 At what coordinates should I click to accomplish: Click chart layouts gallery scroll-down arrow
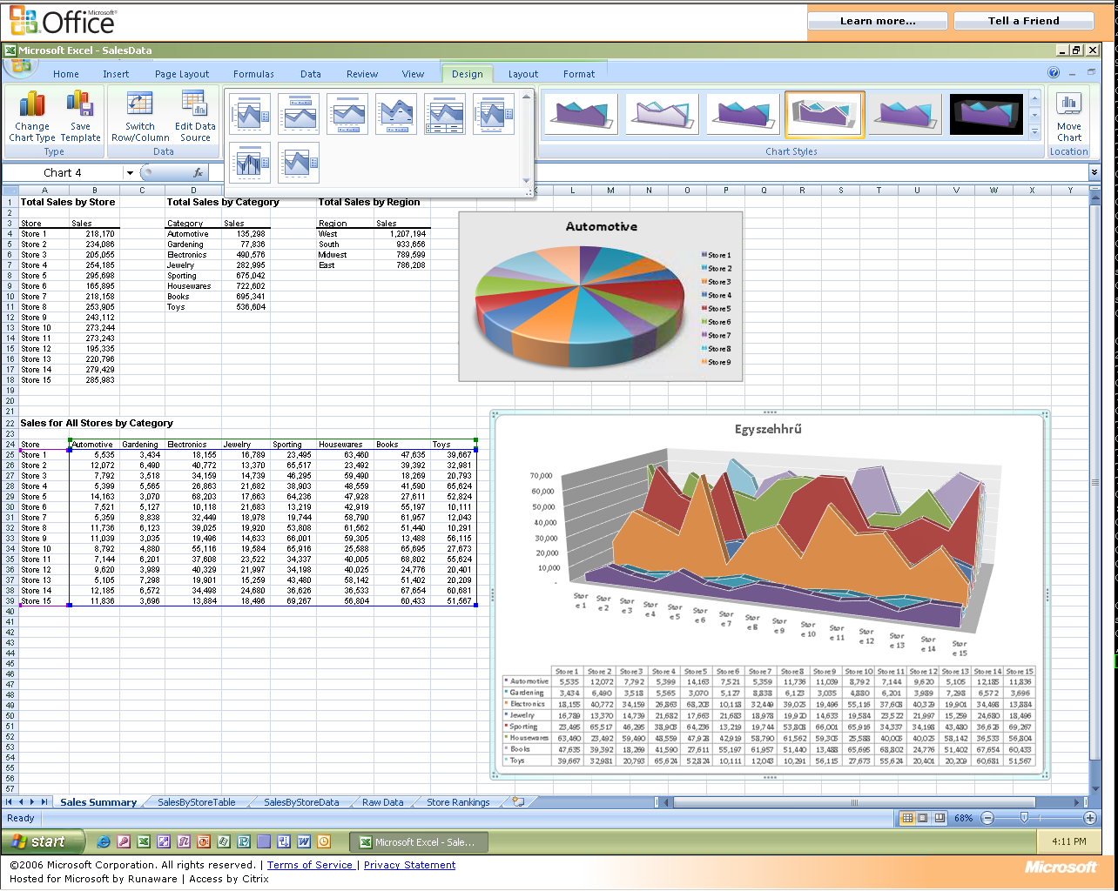click(526, 181)
